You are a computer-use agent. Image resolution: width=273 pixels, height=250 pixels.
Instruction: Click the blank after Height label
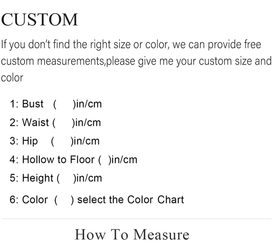66,178
